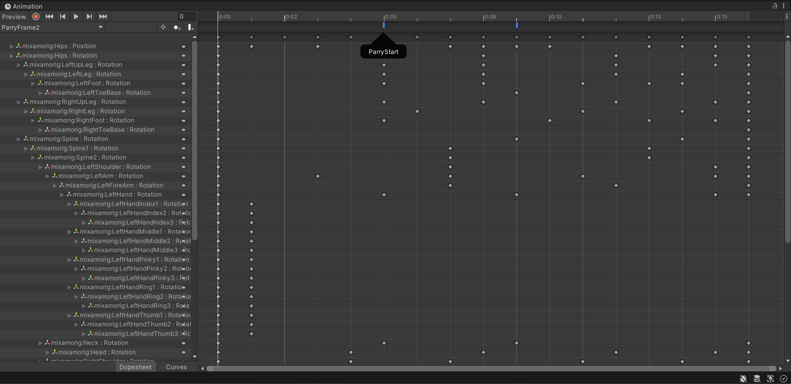Jump to the last keyframe of the clip
Image resolution: width=791 pixels, height=384 pixels.
click(x=103, y=16)
